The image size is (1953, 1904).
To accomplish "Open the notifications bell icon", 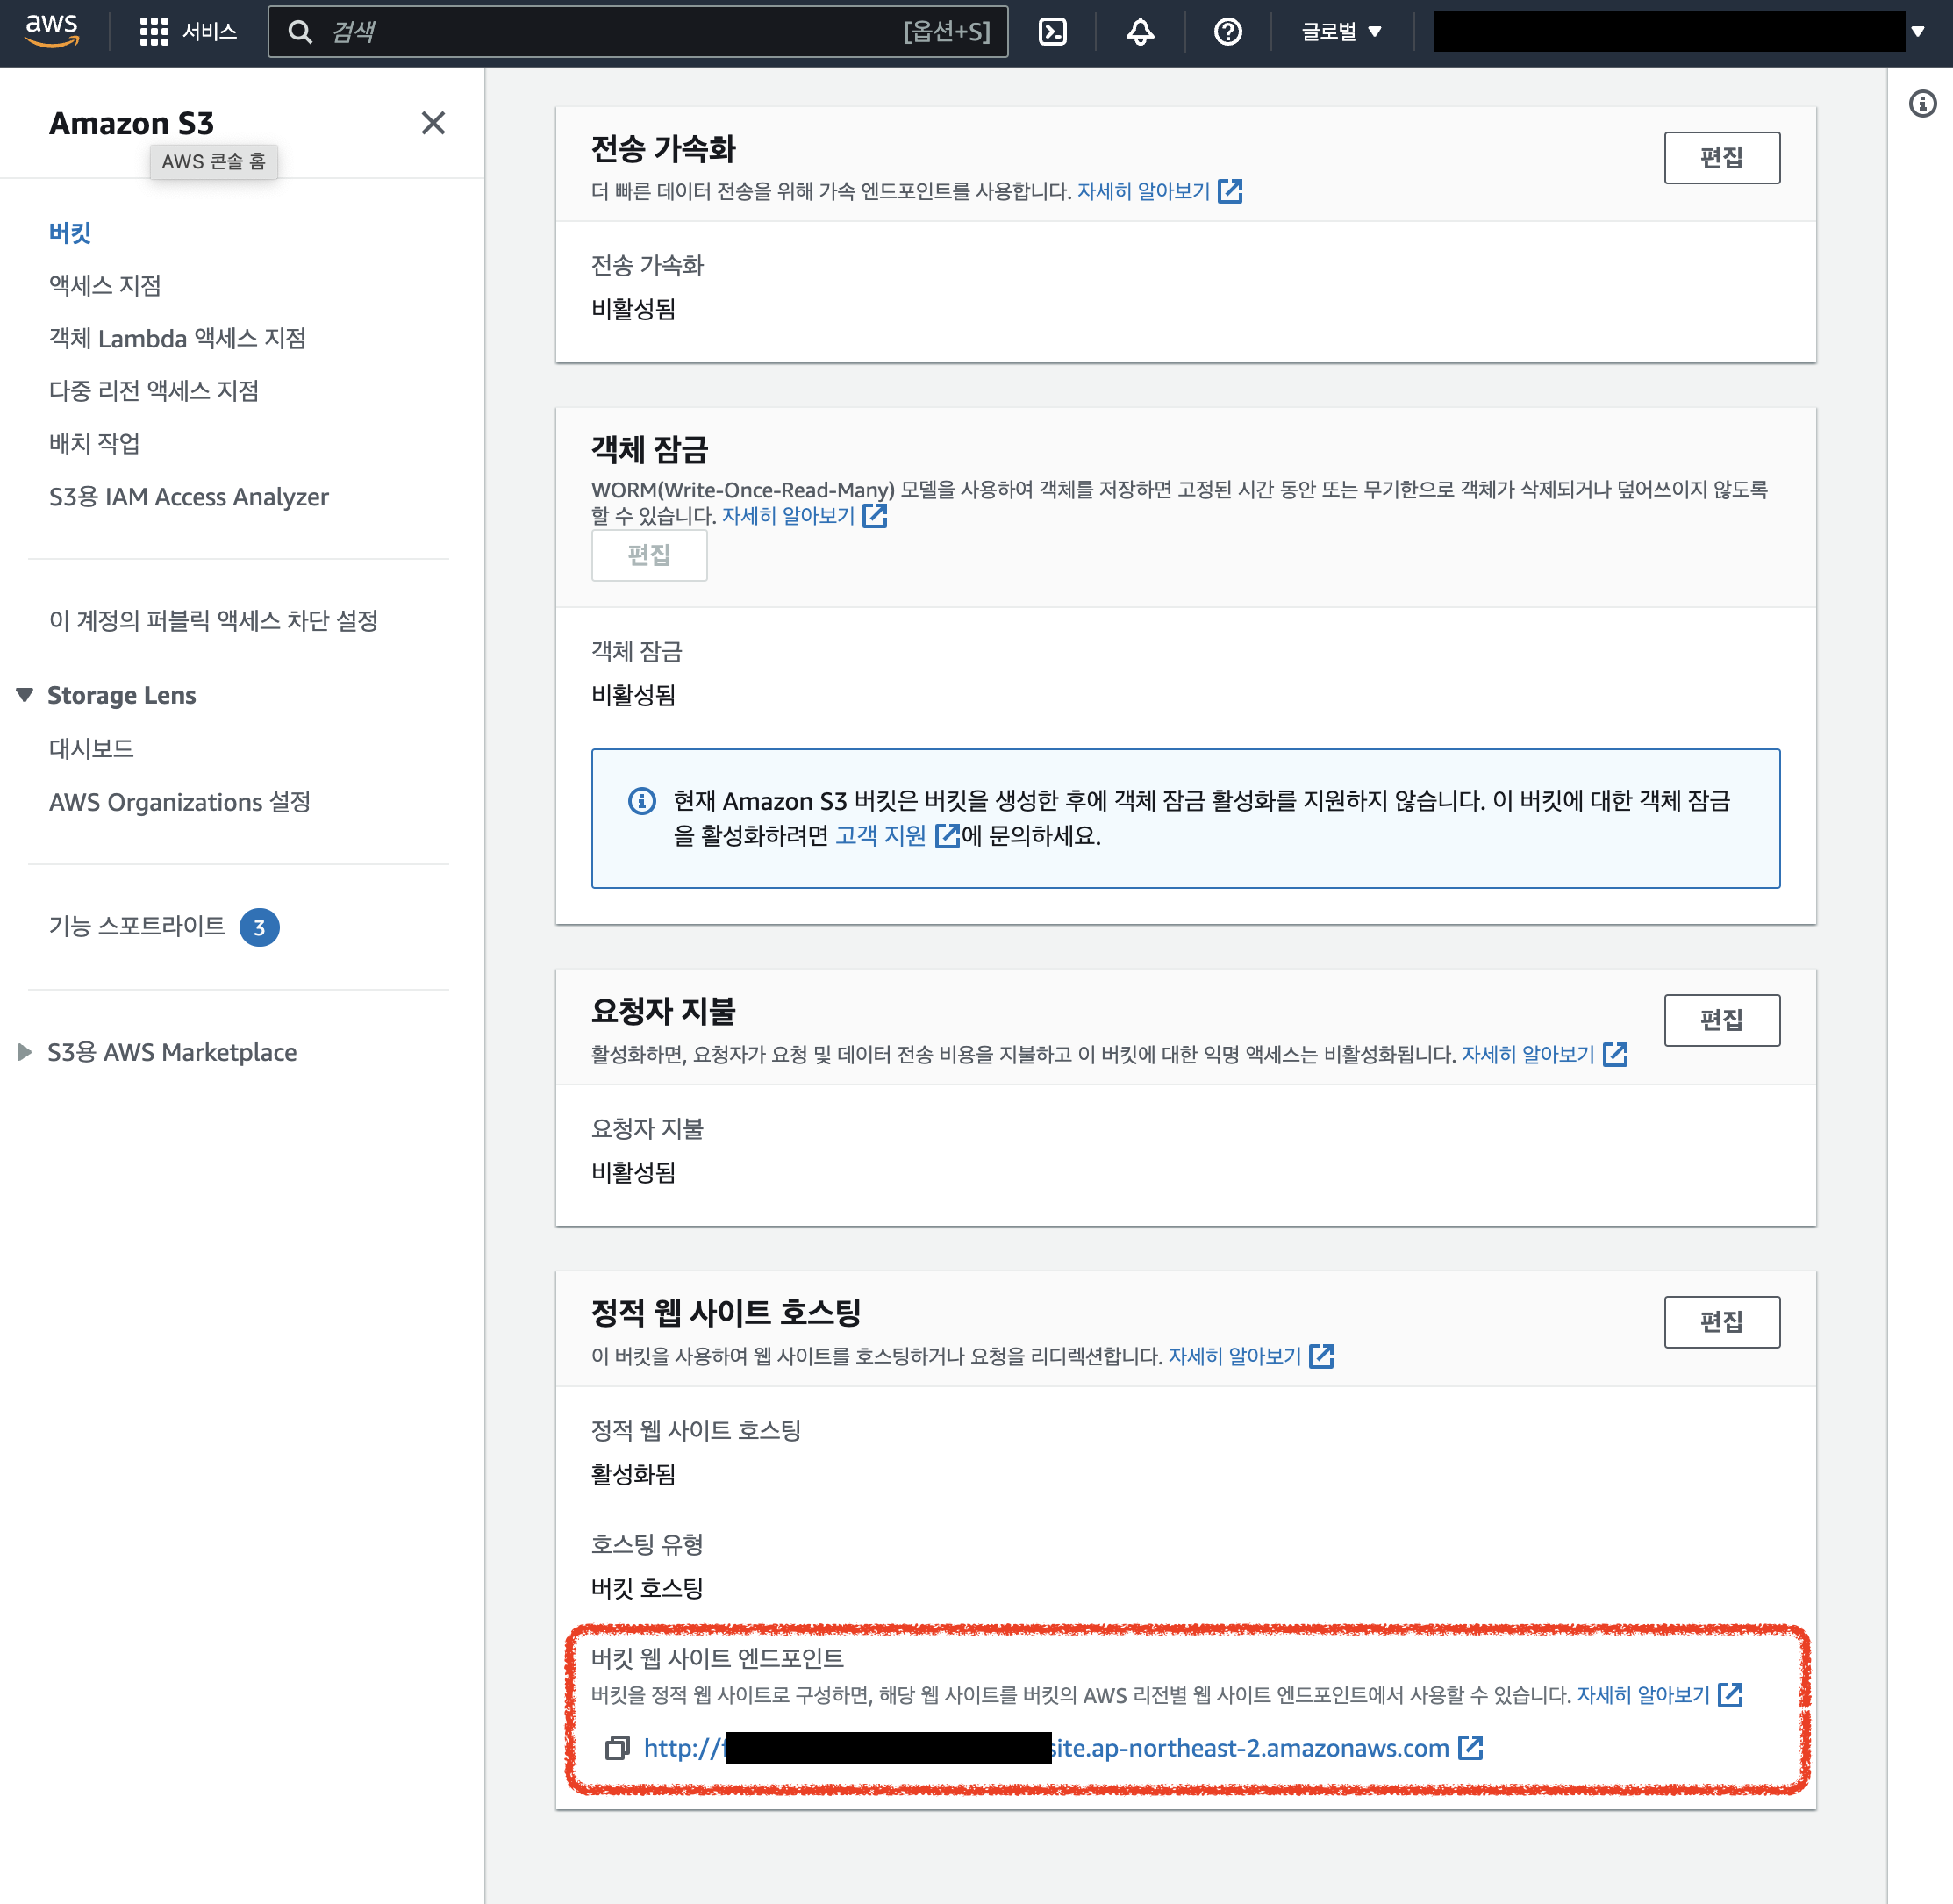I will [x=1139, y=32].
